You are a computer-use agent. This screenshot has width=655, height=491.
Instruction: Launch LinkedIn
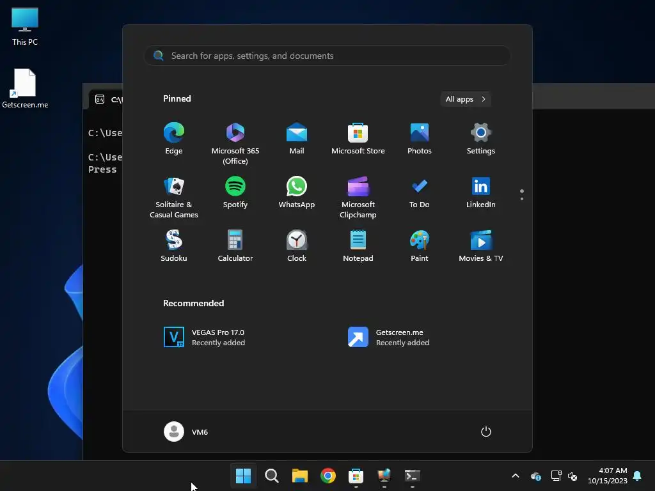[481, 193]
